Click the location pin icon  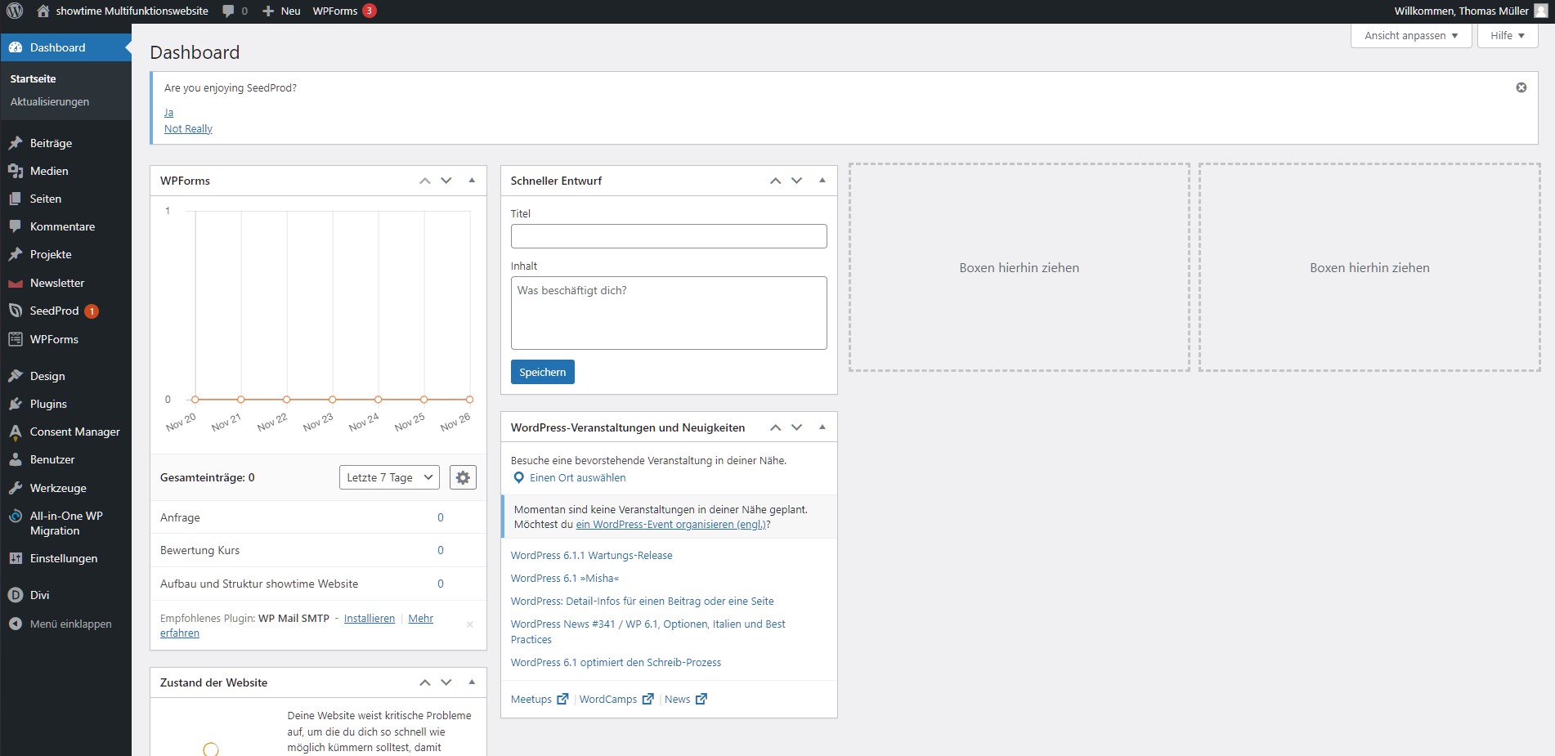click(518, 478)
